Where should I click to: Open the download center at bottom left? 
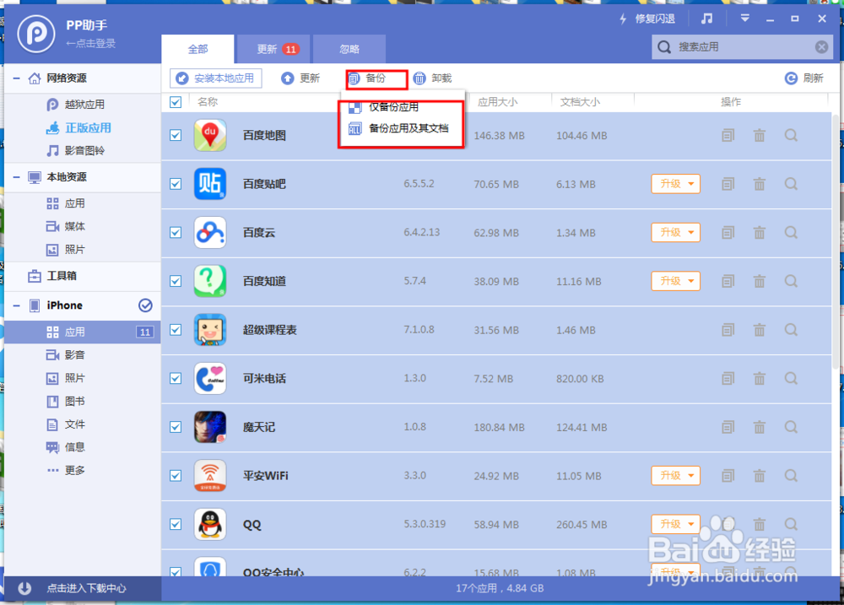pyautogui.click(x=83, y=588)
